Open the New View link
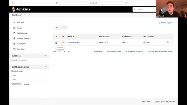 (20, 49)
